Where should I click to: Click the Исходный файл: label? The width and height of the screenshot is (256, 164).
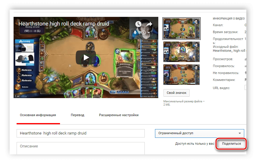coord(226,47)
